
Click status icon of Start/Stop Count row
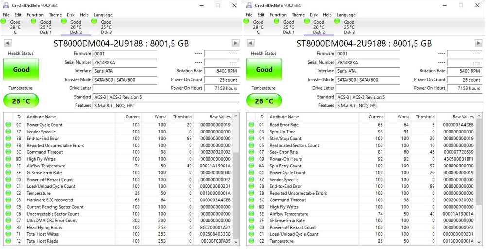pos(251,138)
